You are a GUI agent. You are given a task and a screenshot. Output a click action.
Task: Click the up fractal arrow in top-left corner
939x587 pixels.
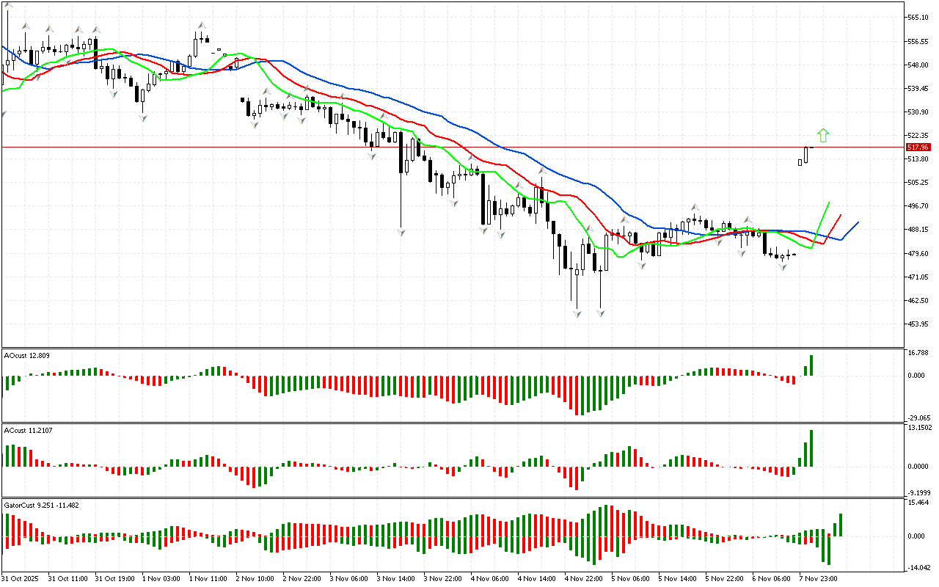9,4
